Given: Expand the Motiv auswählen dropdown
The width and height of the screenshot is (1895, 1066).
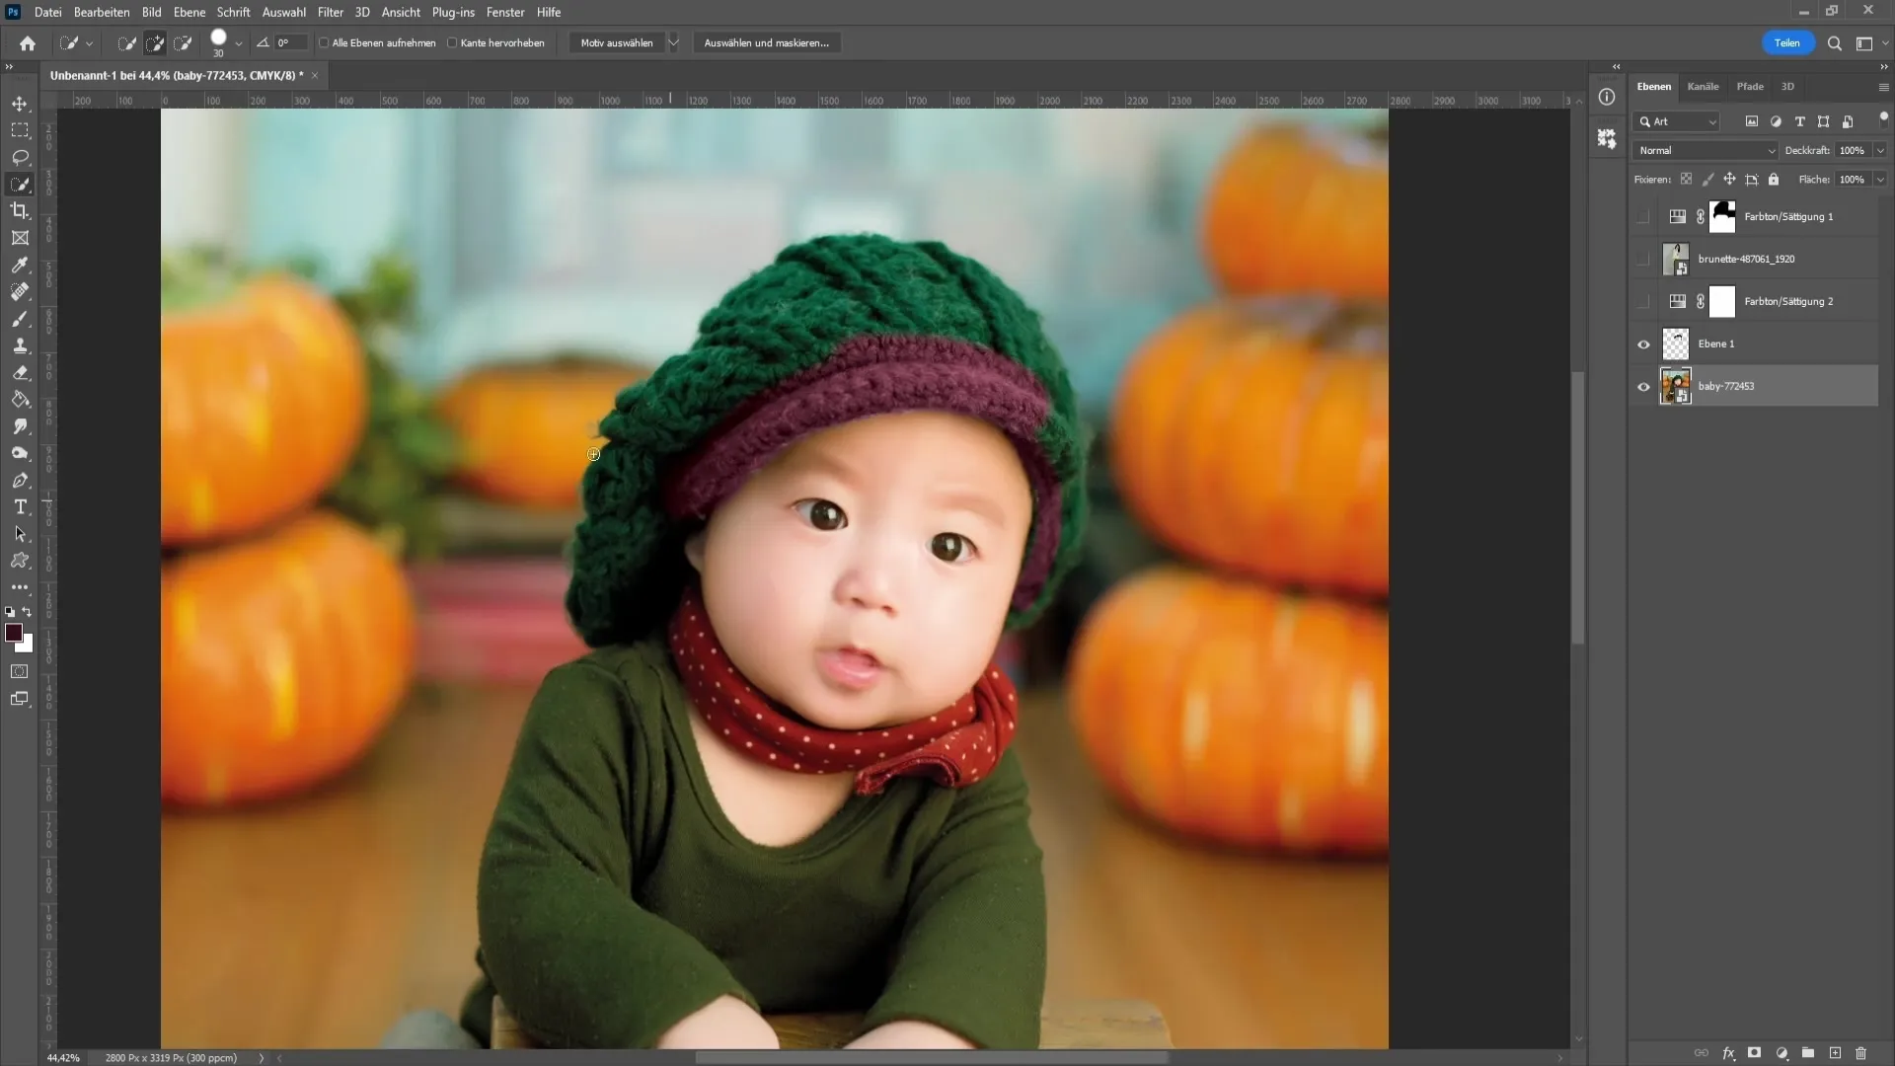Looking at the screenshot, I should click(x=674, y=43).
